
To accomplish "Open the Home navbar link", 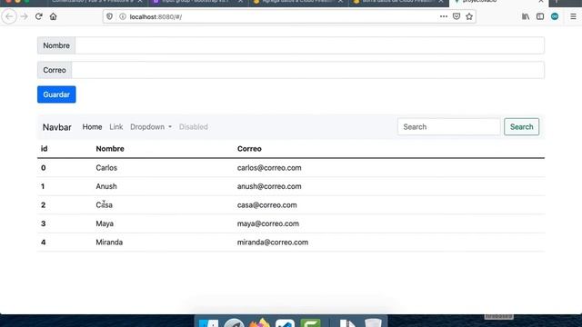I will [x=92, y=127].
